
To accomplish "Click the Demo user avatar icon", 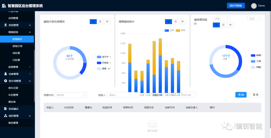I will 254,6.
